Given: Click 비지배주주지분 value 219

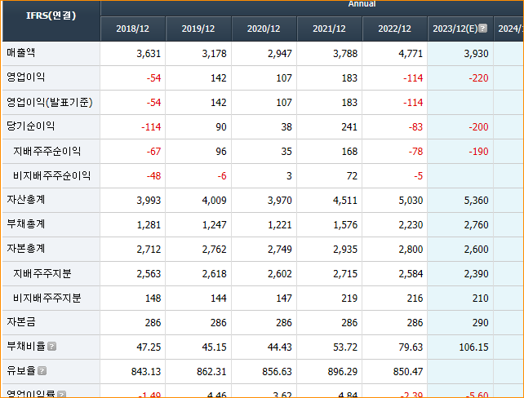Looking at the screenshot, I should pos(349,298).
